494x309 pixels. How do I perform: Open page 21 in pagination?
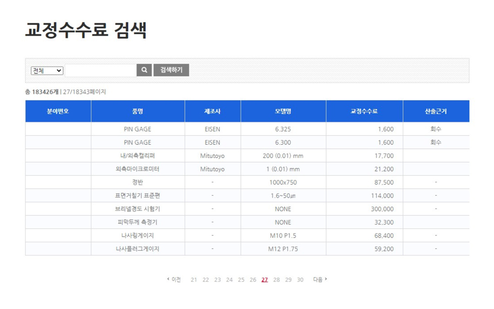194,280
